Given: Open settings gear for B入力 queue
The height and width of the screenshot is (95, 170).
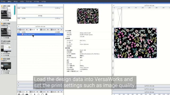Looking at the screenshot, I should (37, 30).
